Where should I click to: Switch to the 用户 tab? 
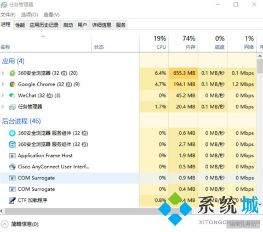(x=82, y=25)
